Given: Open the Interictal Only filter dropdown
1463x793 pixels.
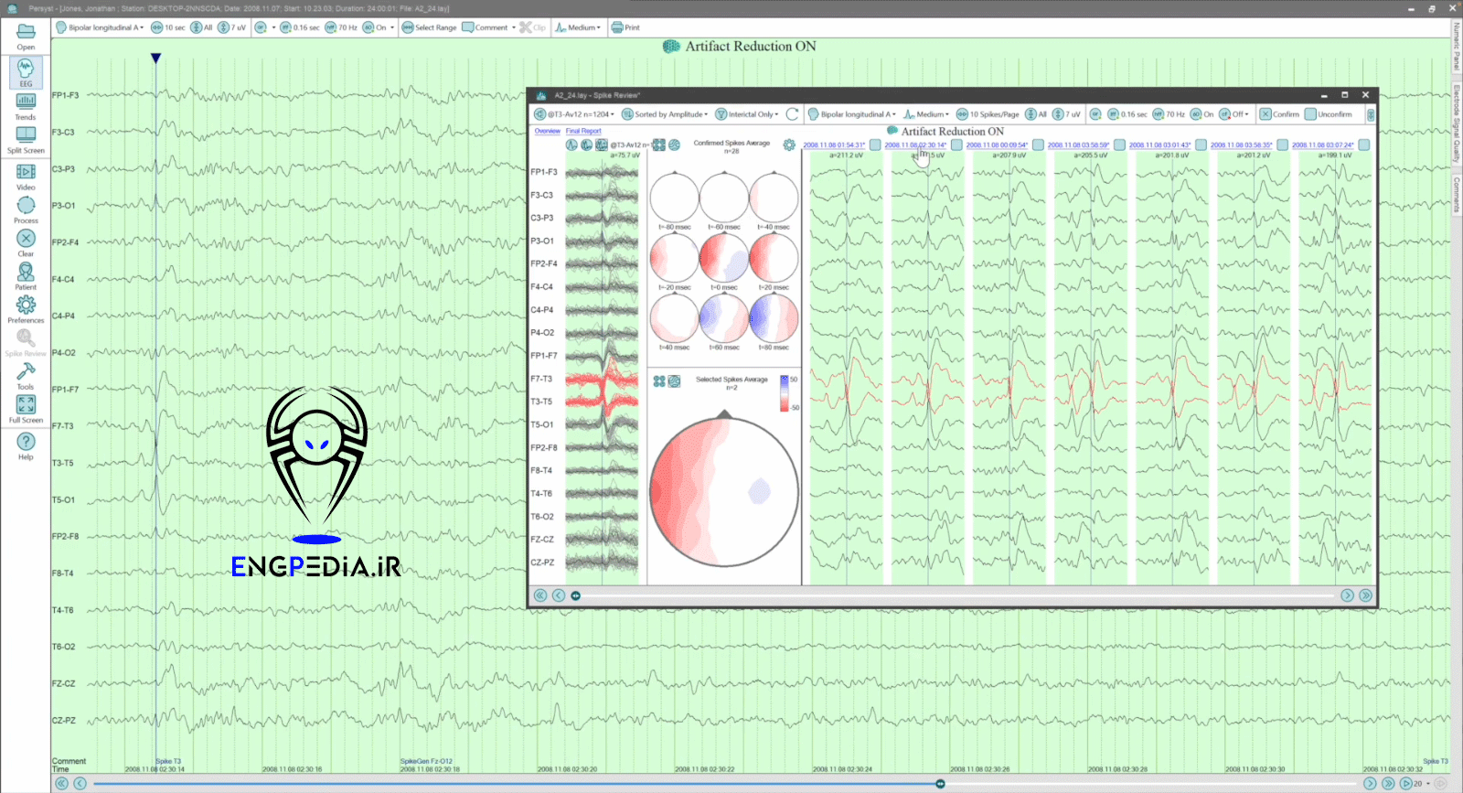Looking at the screenshot, I should pos(747,114).
